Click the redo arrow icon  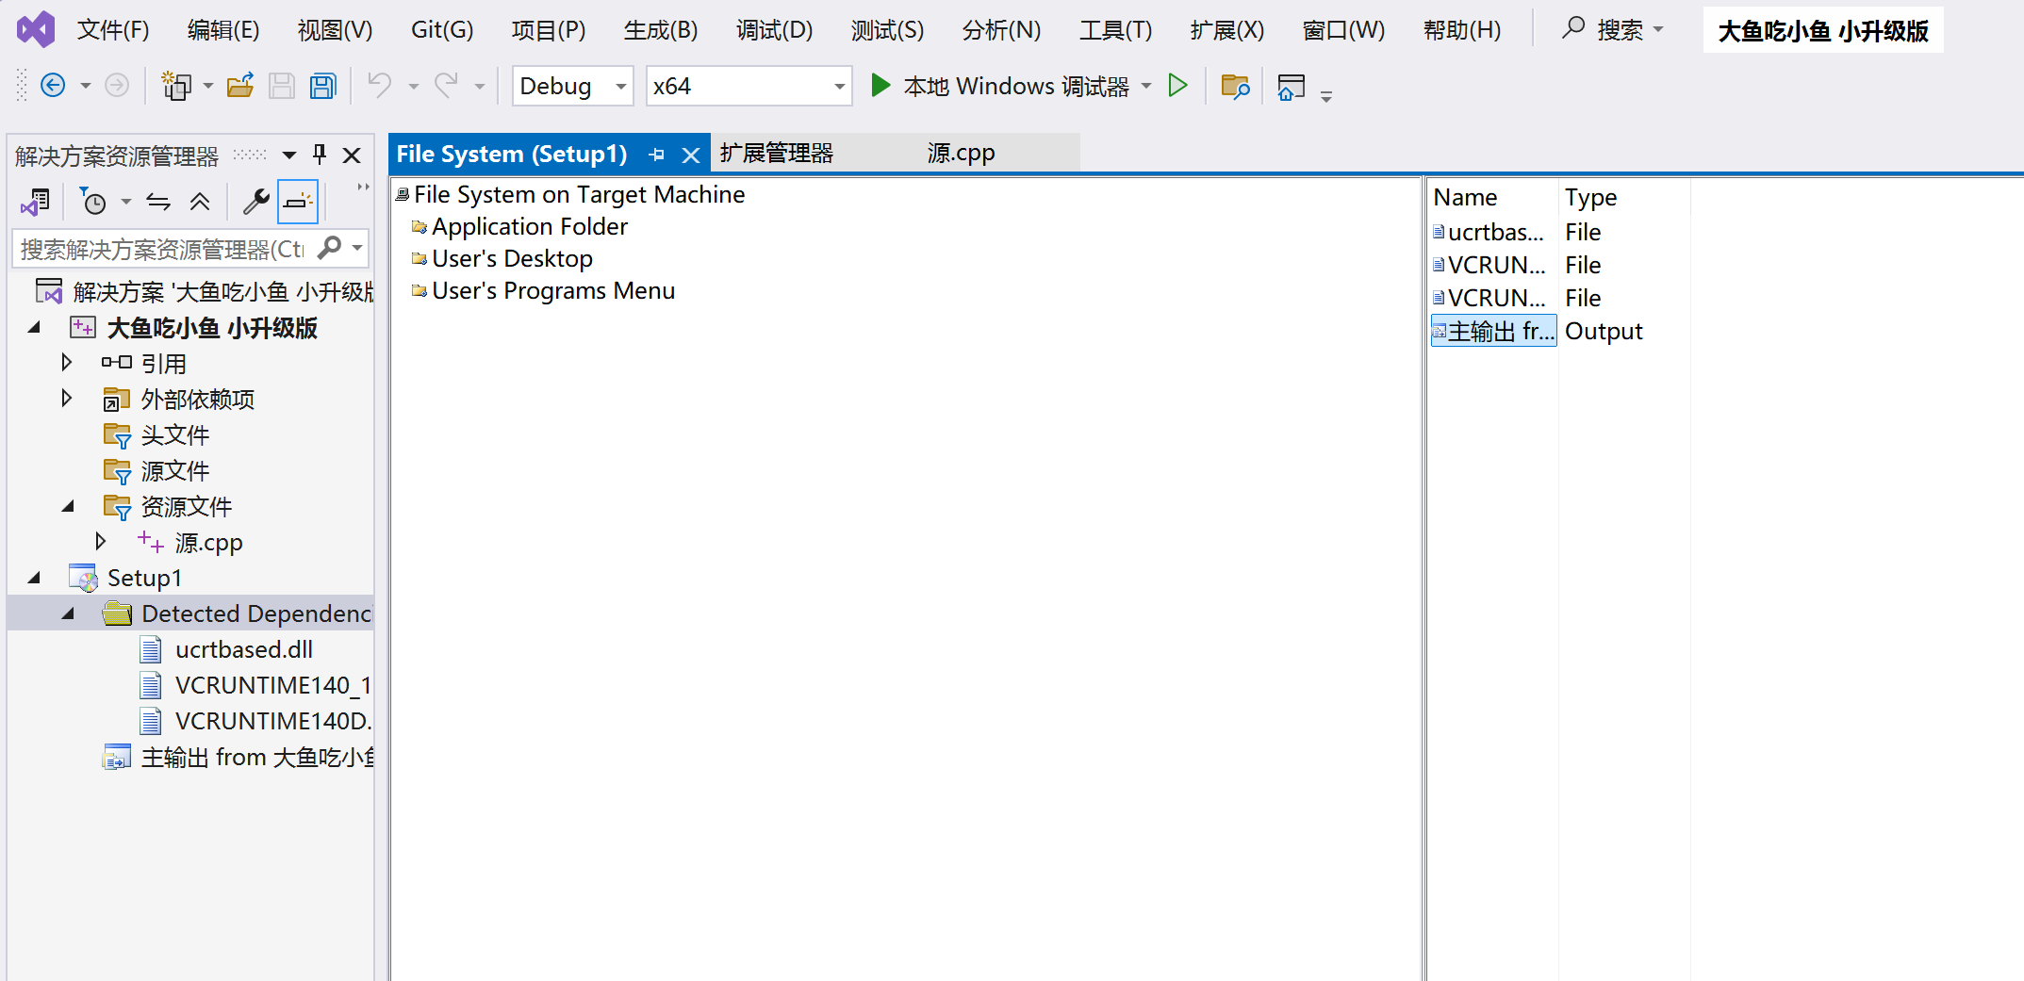(x=446, y=86)
